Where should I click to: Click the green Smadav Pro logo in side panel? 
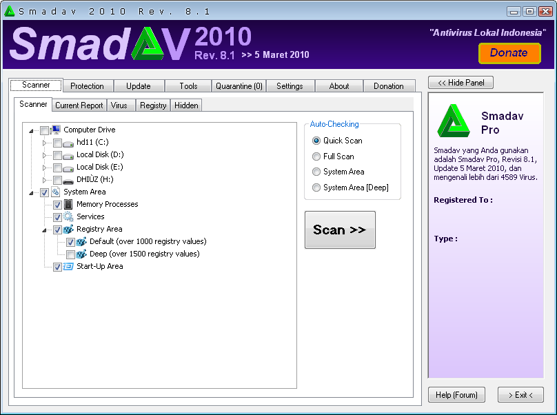[x=454, y=122]
